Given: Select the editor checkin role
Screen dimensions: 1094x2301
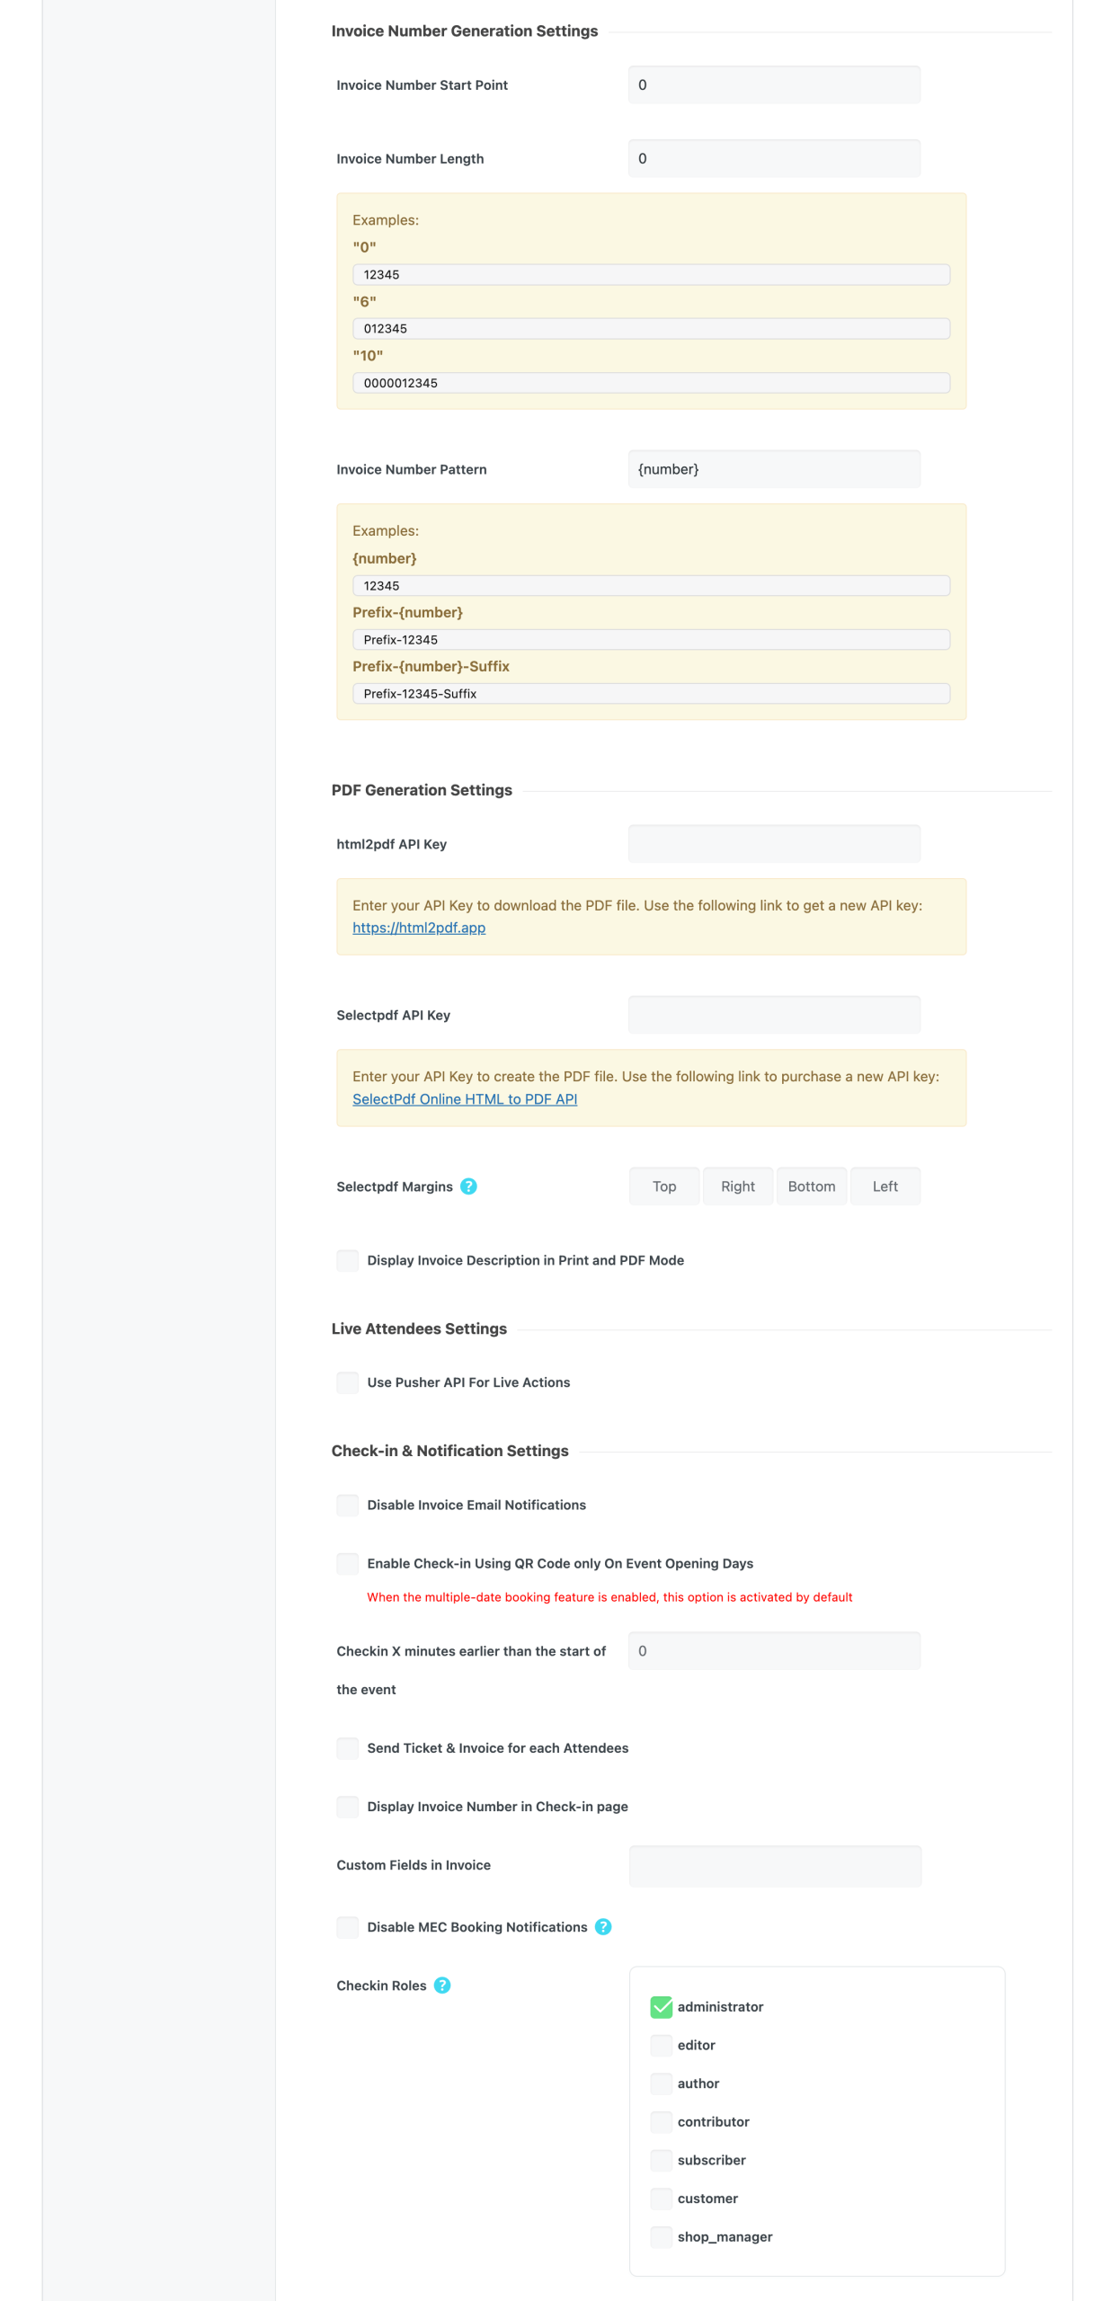Looking at the screenshot, I should (x=662, y=2045).
